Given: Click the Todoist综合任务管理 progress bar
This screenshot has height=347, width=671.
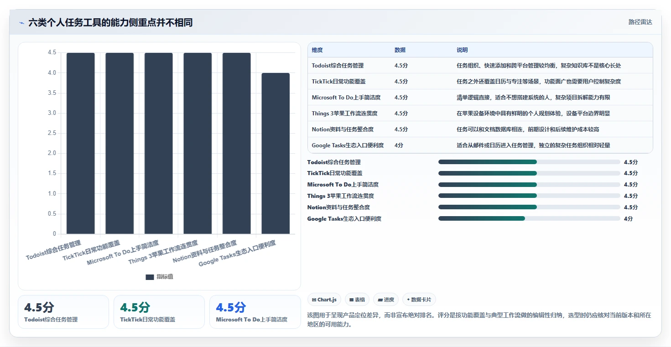Looking at the screenshot, I should click(529, 162).
